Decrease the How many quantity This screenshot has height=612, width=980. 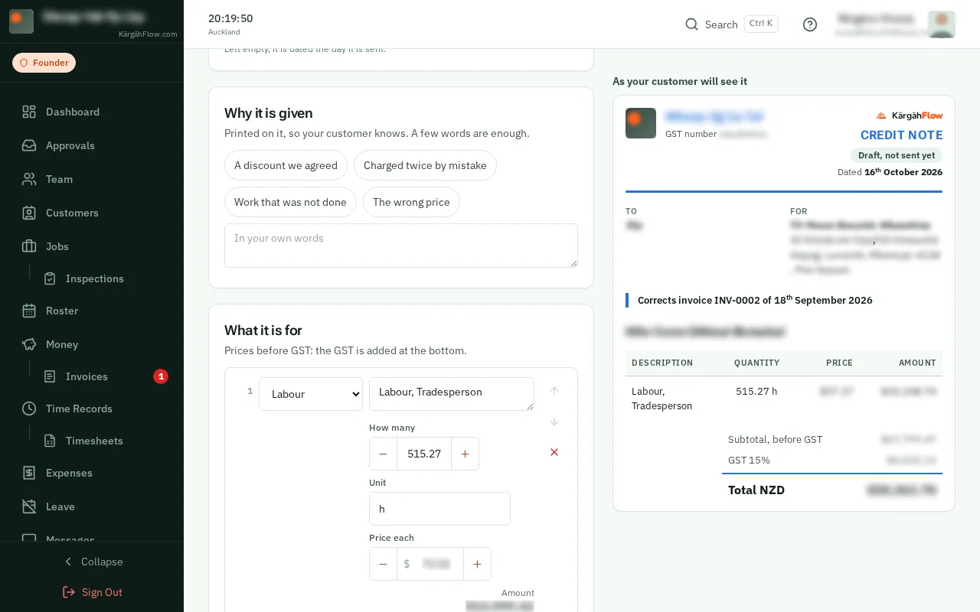[x=384, y=454]
